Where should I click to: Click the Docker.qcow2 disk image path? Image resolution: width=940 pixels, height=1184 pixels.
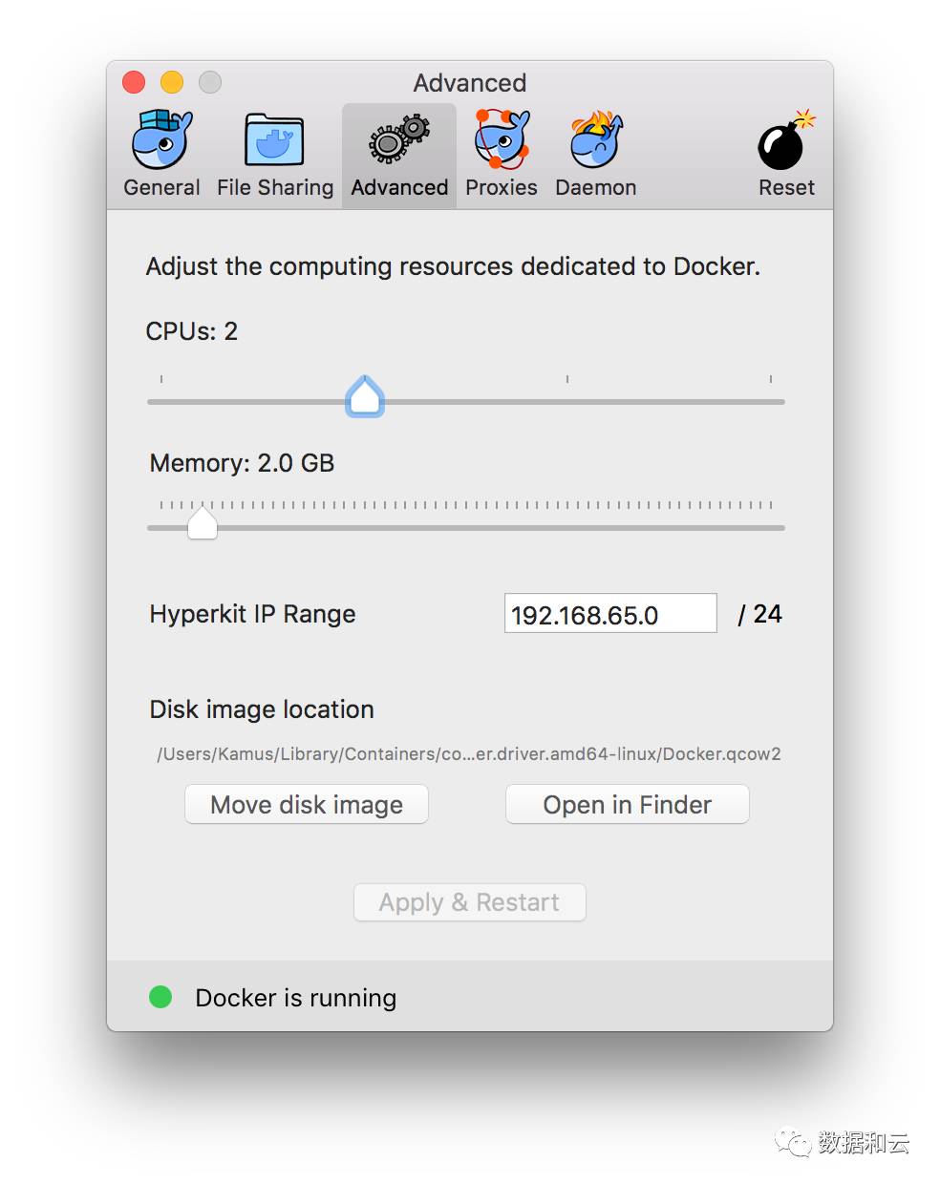click(469, 753)
